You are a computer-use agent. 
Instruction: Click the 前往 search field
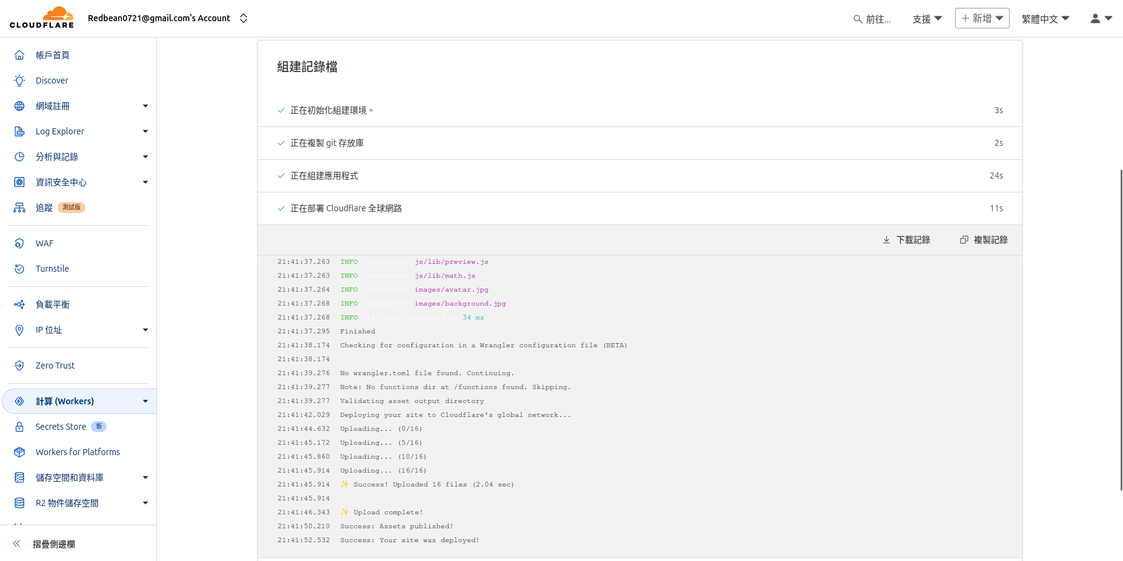pos(873,18)
